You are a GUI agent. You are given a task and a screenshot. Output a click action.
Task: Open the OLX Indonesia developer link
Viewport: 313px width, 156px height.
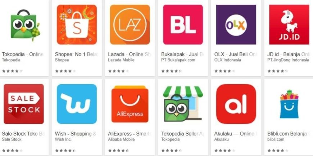(x=228, y=60)
